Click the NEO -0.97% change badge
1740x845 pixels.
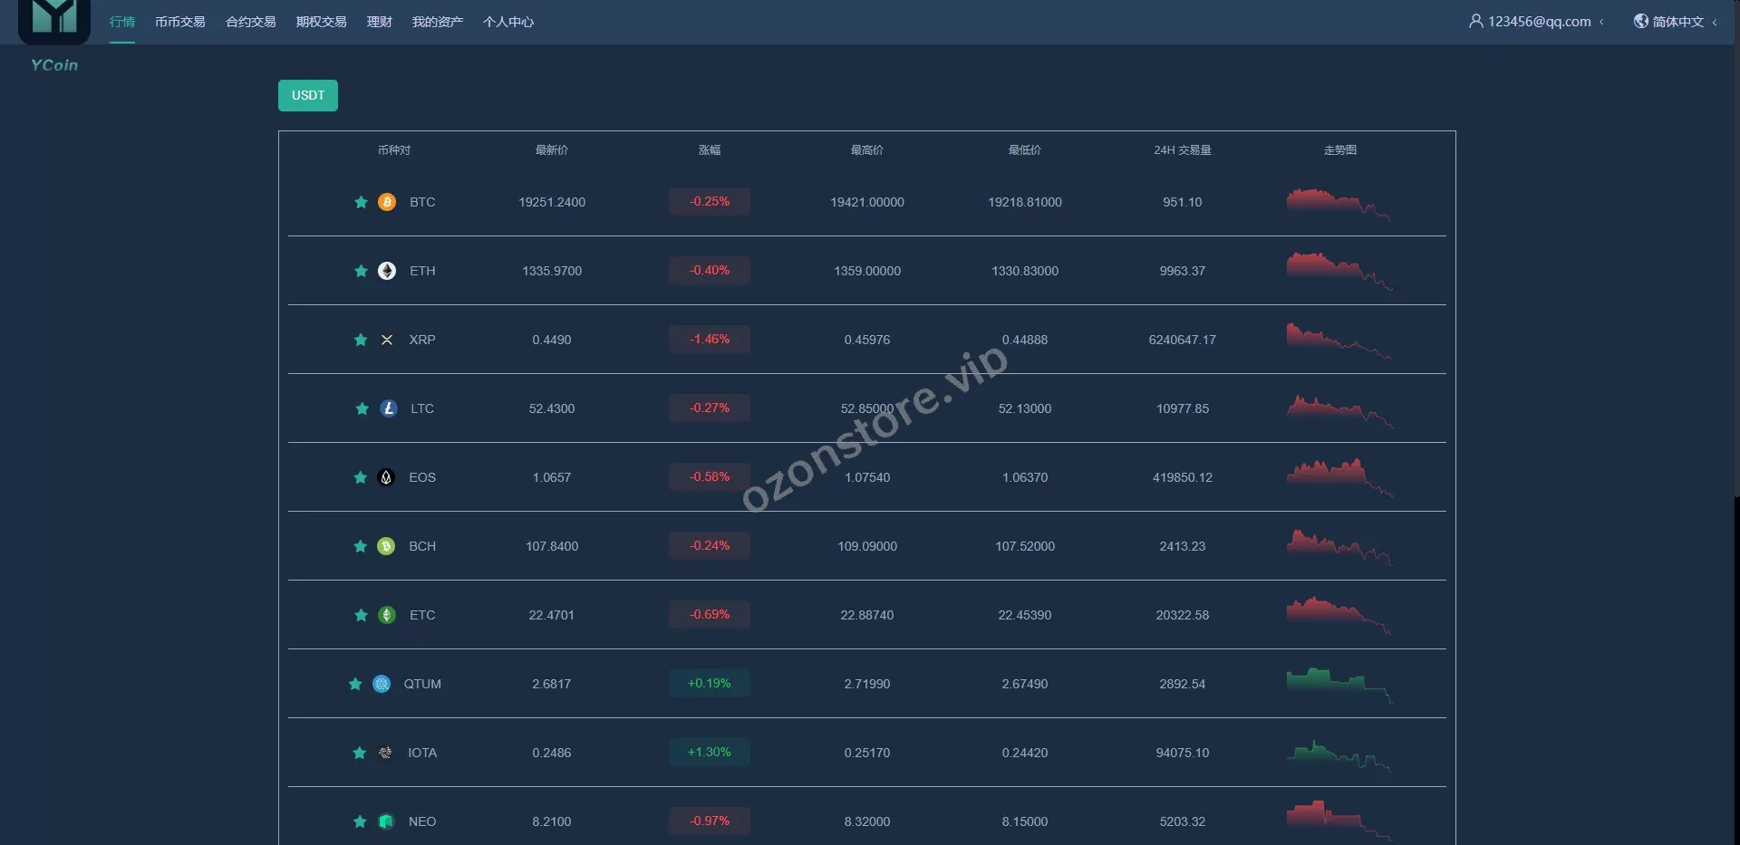(x=710, y=821)
